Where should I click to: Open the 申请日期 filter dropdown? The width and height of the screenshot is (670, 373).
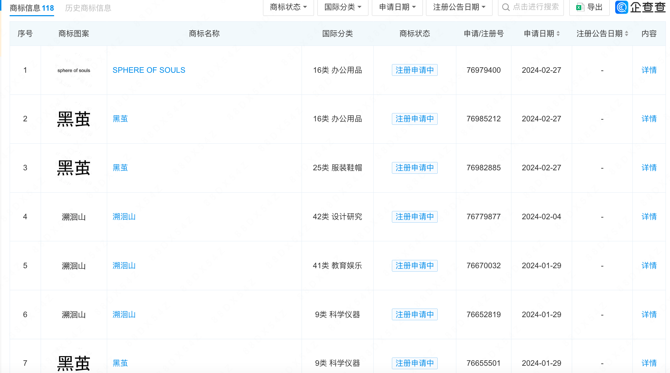pos(397,7)
